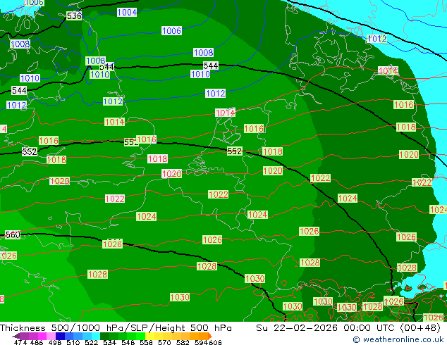Select the magenta legend swatch right of 486
The image size is (447, 345).
point(42,336)
